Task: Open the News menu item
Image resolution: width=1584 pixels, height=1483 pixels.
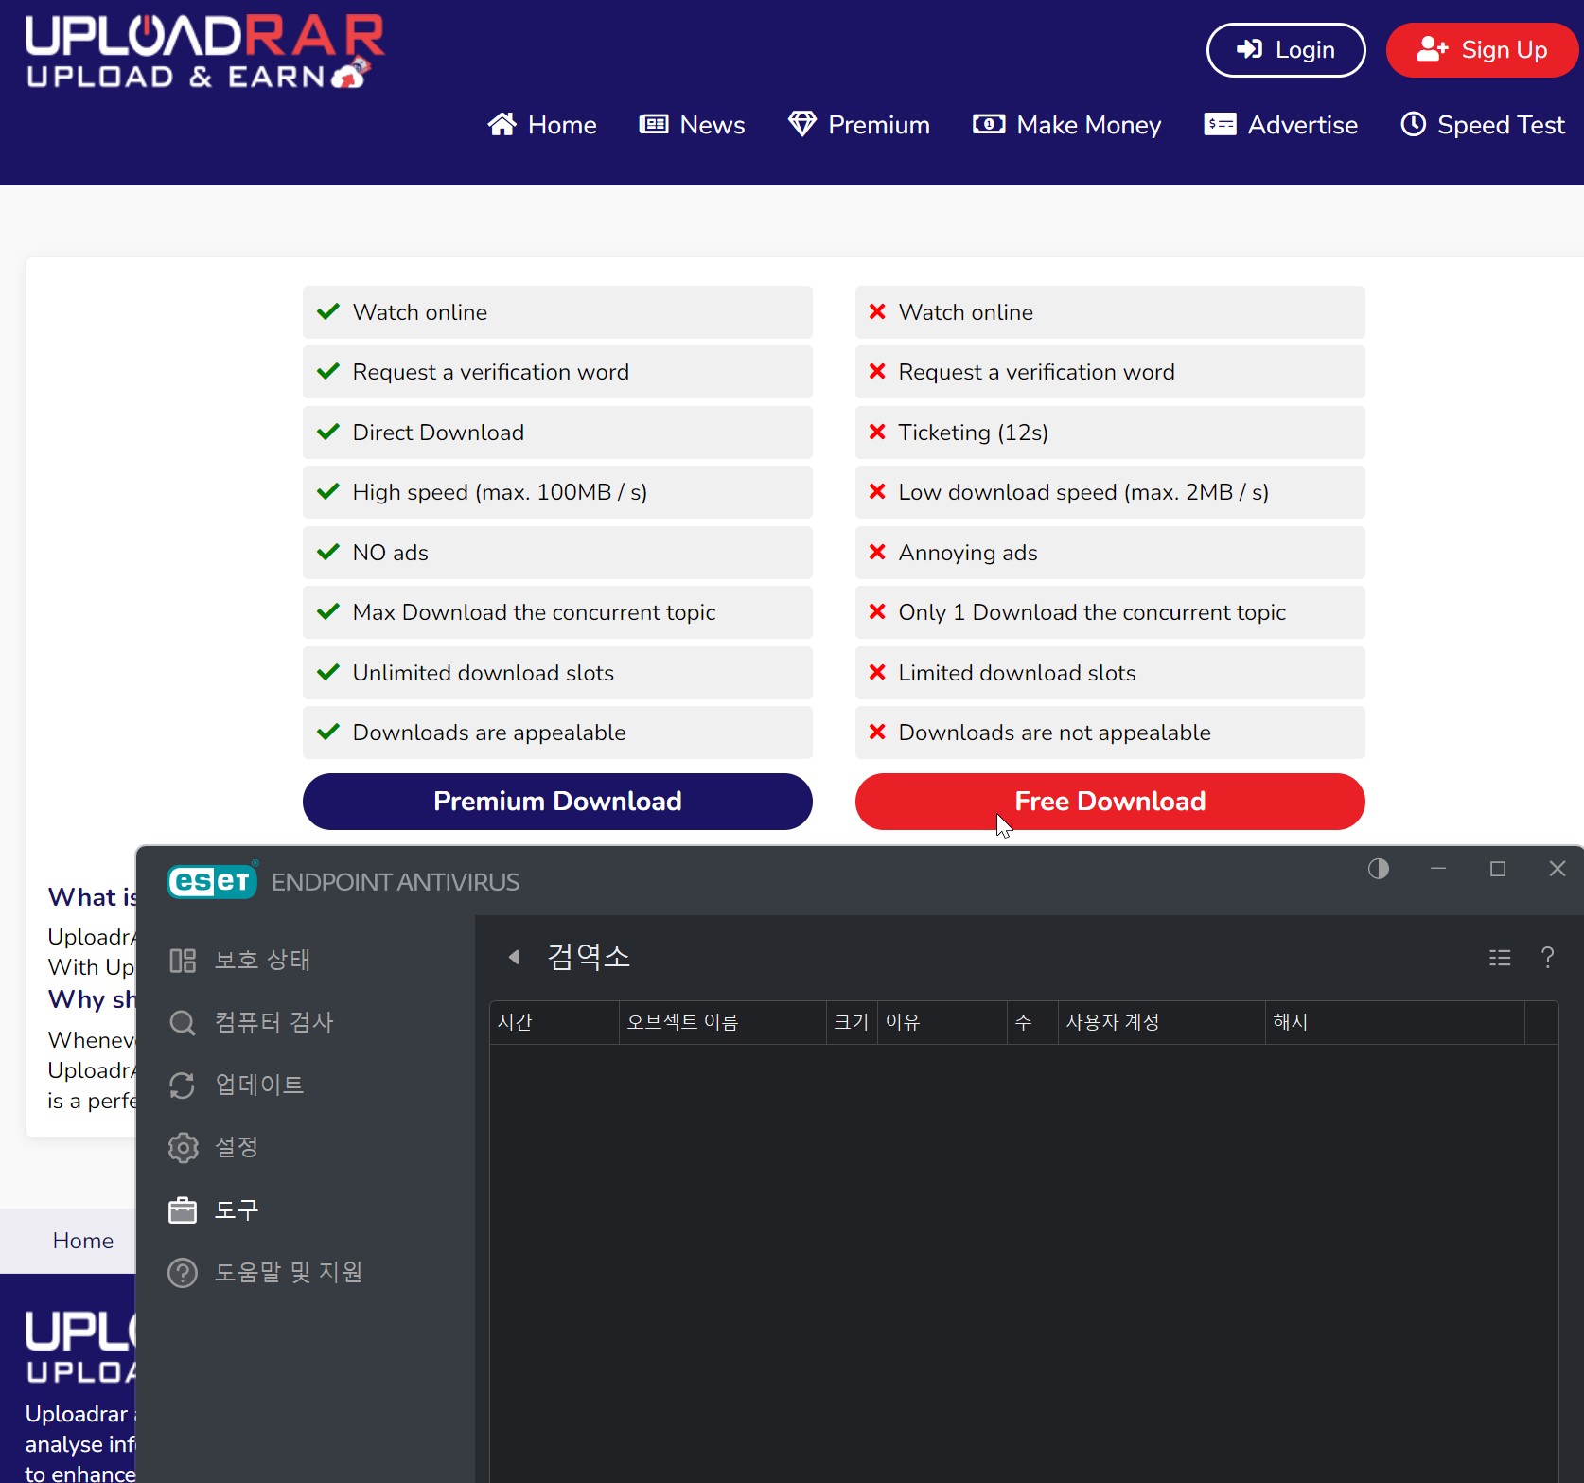Action: [693, 125]
